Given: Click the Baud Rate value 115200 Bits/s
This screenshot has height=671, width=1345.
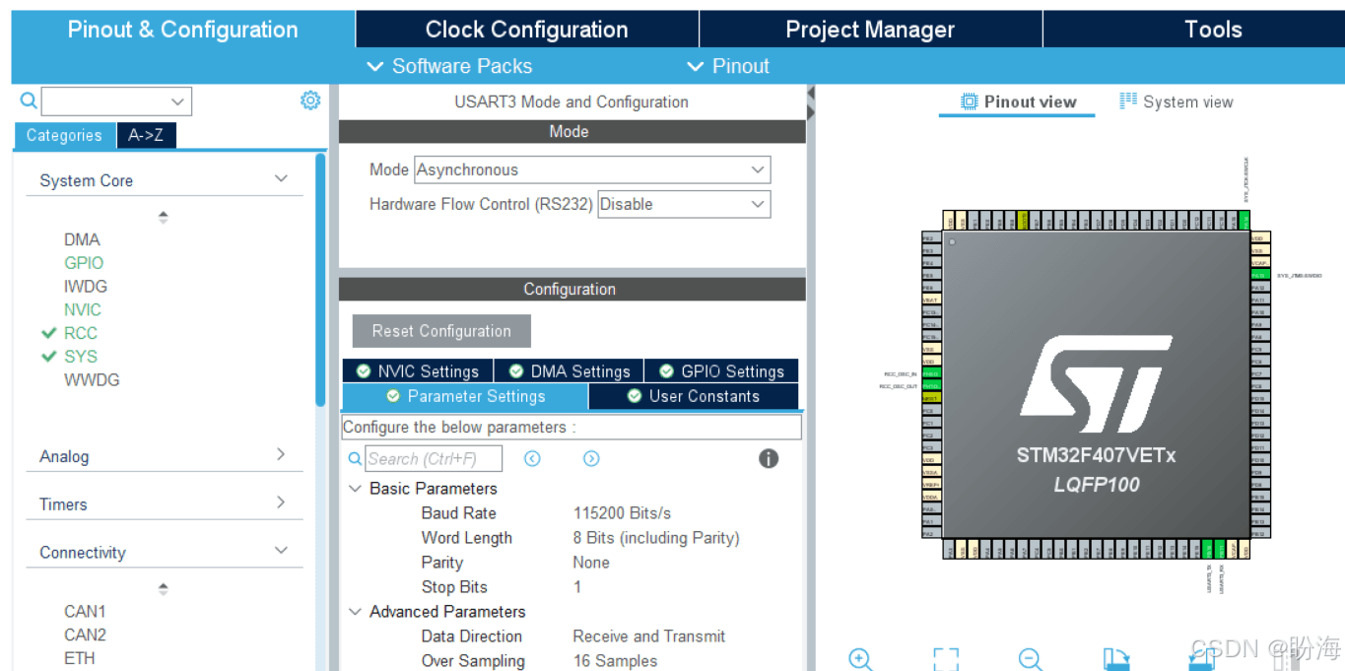Looking at the screenshot, I should pyautogui.click(x=622, y=513).
